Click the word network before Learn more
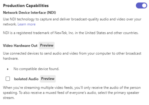The width and height of the screenshot is (149, 105). [10, 24]
